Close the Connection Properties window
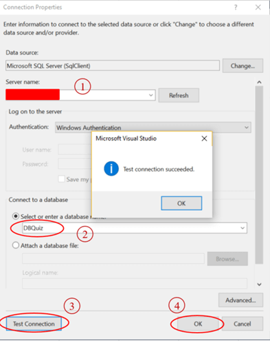 pyautogui.click(x=258, y=8)
